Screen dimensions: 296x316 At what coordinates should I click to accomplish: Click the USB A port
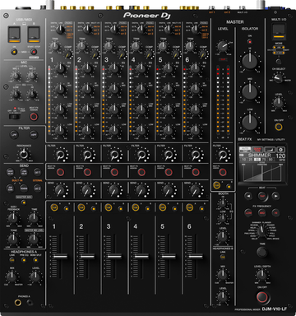14,34
